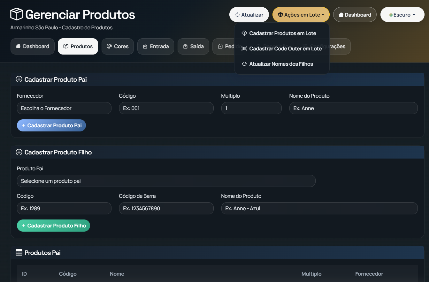The height and width of the screenshot is (282, 429).
Task: Click the Atualizar button
Action: pyautogui.click(x=249, y=15)
